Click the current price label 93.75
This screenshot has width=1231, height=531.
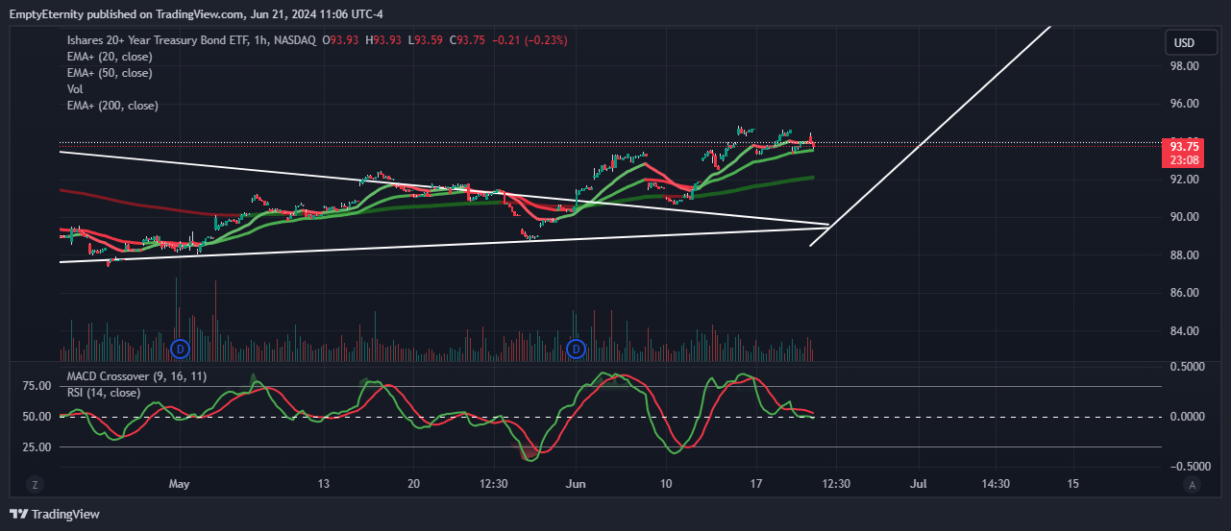1184,146
